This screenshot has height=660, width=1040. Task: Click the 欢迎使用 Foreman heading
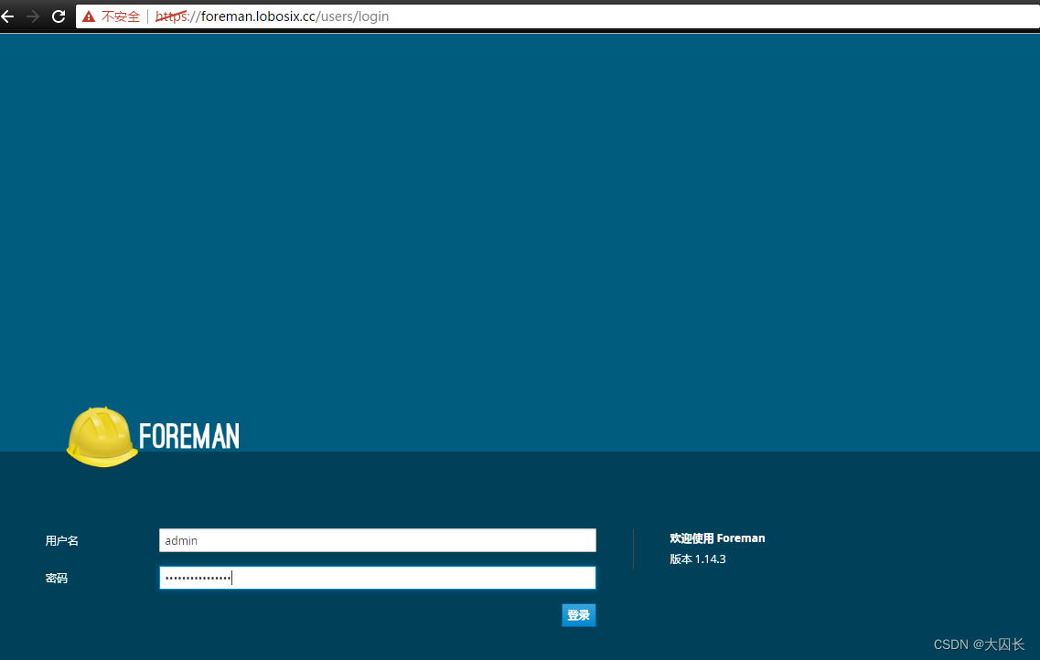(x=717, y=538)
